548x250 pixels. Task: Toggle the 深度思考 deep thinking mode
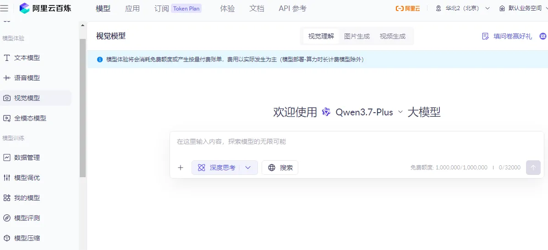[x=217, y=168]
